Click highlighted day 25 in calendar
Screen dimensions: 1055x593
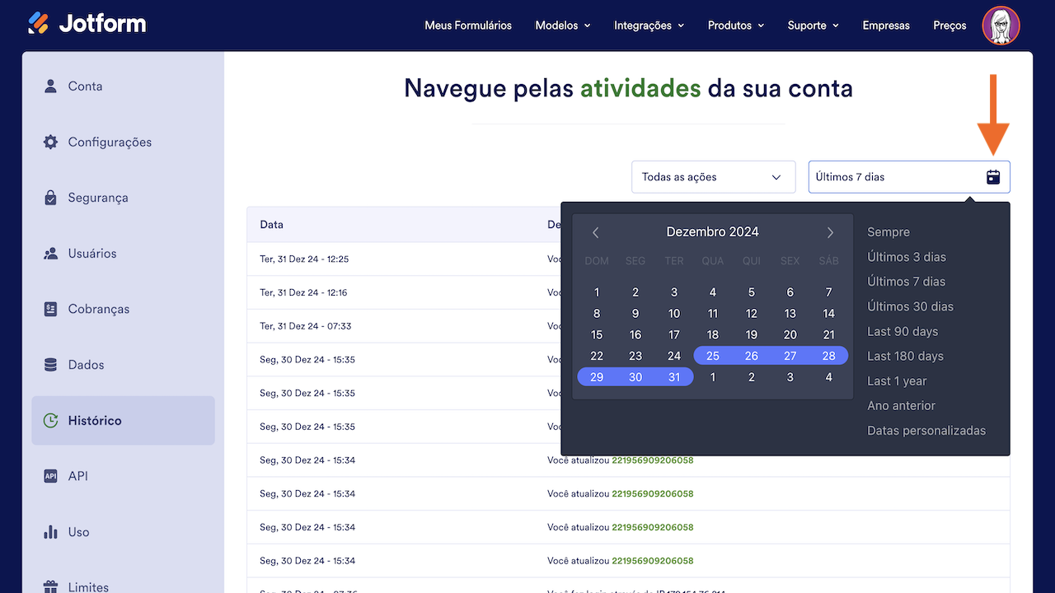coord(713,356)
